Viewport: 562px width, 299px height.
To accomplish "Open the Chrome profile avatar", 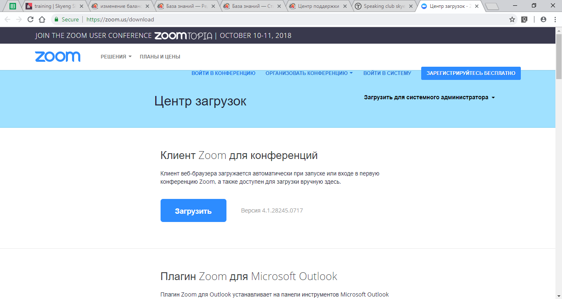I will coord(543,19).
